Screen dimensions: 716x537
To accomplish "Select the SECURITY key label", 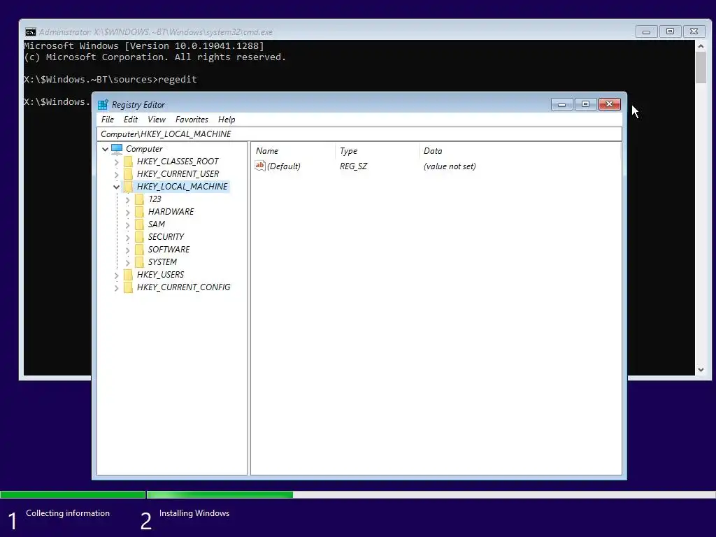I will pos(166,236).
